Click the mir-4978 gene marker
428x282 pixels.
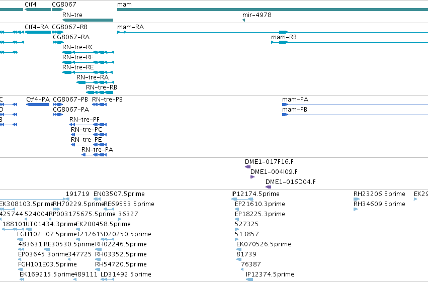coord(243,20)
